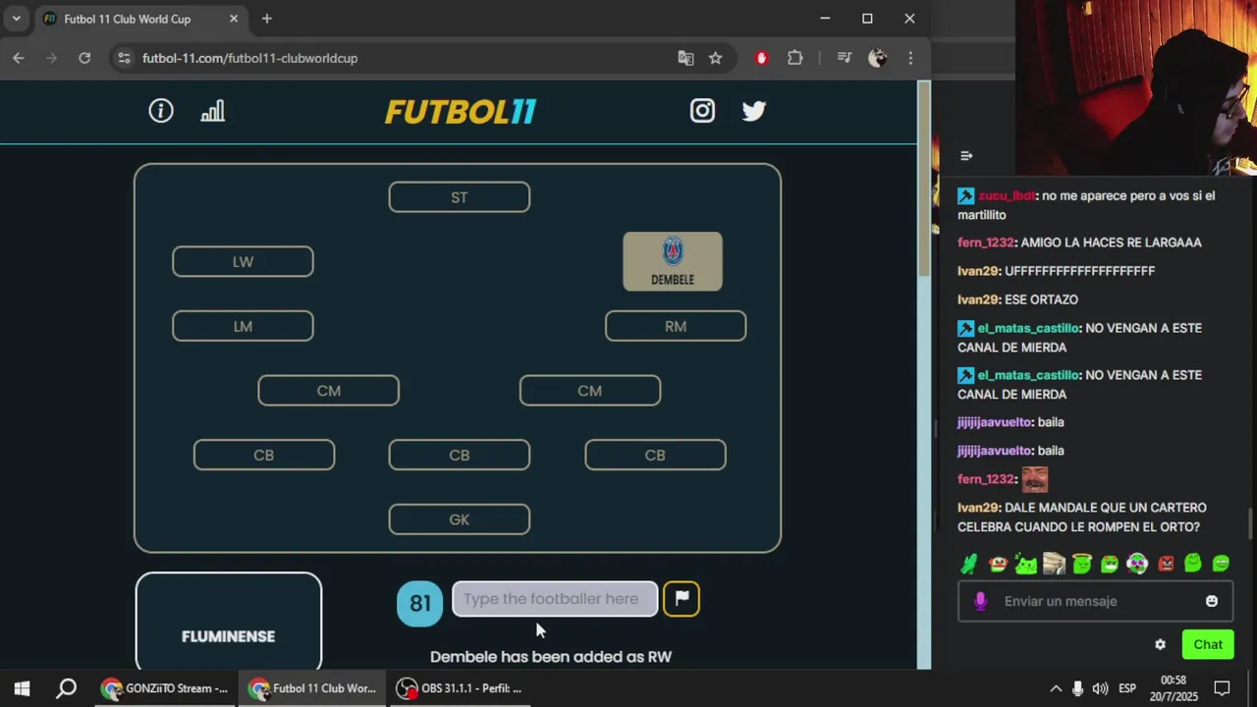The width and height of the screenshot is (1257, 707).
Task: Open the Chrome three-dot menu
Action: tap(911, 58)
